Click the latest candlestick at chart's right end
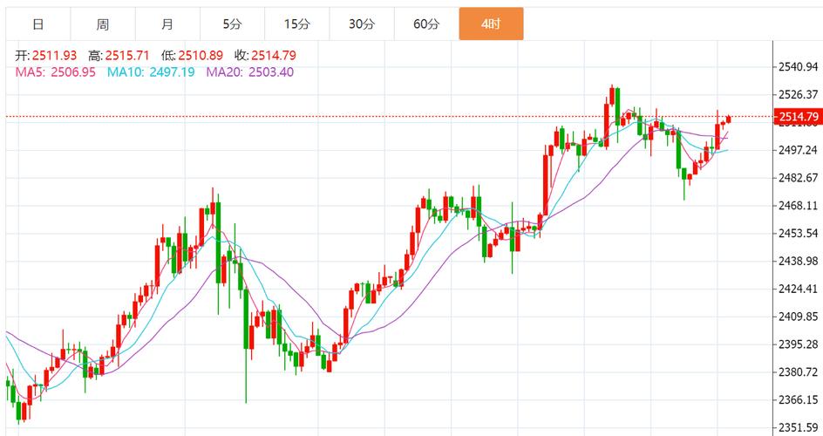Screen dimensions: 823x436 click(728, 119)
